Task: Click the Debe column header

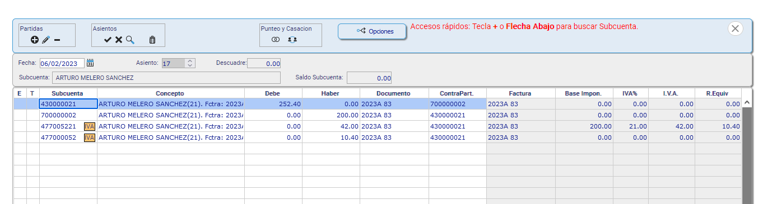Action: click(x=273, y=93)
